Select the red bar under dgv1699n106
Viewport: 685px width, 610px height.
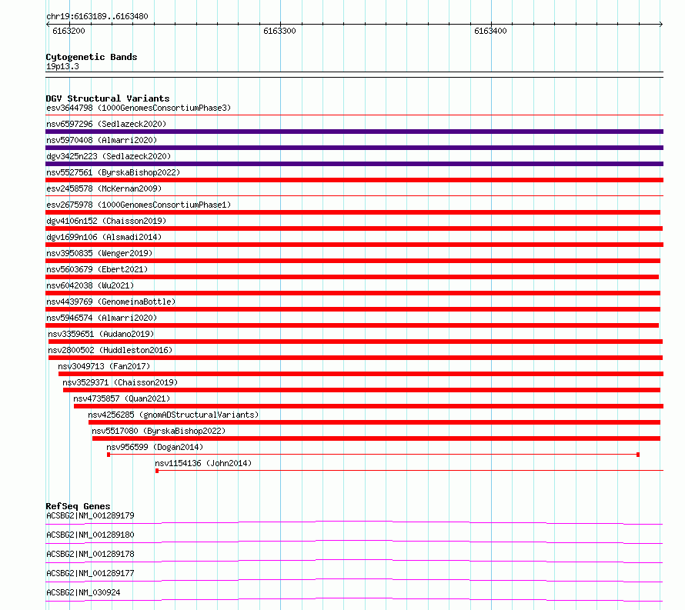(x=354, y=245)
